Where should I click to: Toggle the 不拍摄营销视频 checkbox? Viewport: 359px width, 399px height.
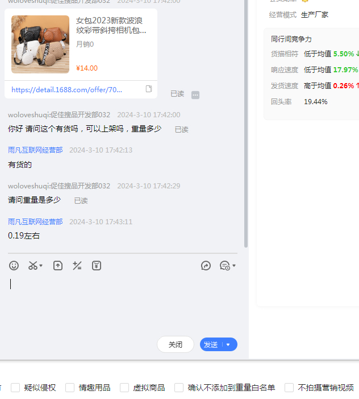tap(289, 388)
